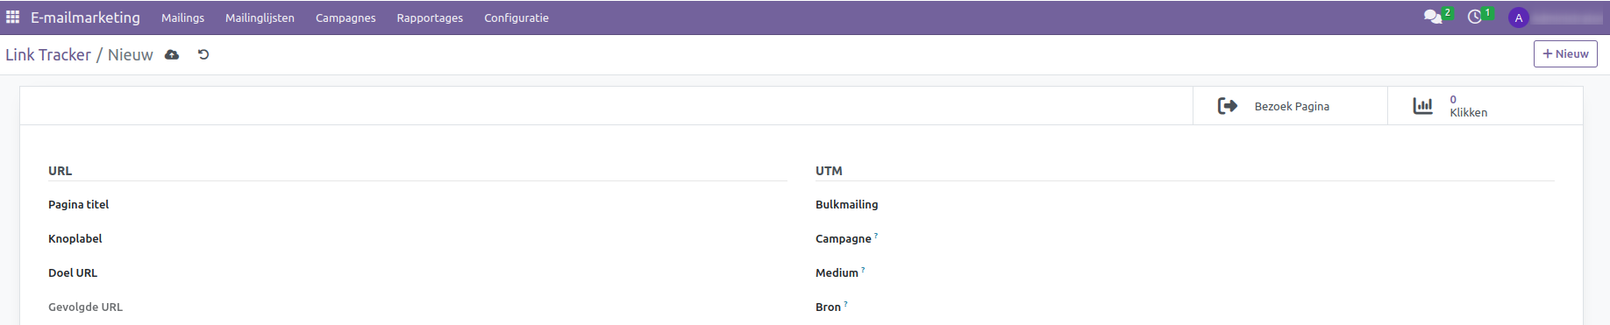Click the Doel URL input field

click(x=482, y=272)
